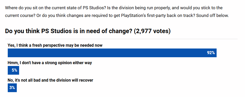Click the 92% blue poll bar
The image size is (245, 97).
(x=112, y=53)
